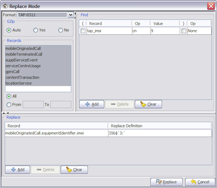Click the To input field
The image size is (217, 188).
click(61, 105)
